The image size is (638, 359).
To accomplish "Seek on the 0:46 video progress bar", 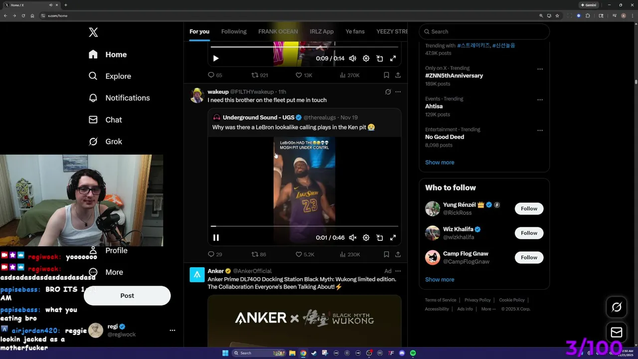I will coord(304,226).
